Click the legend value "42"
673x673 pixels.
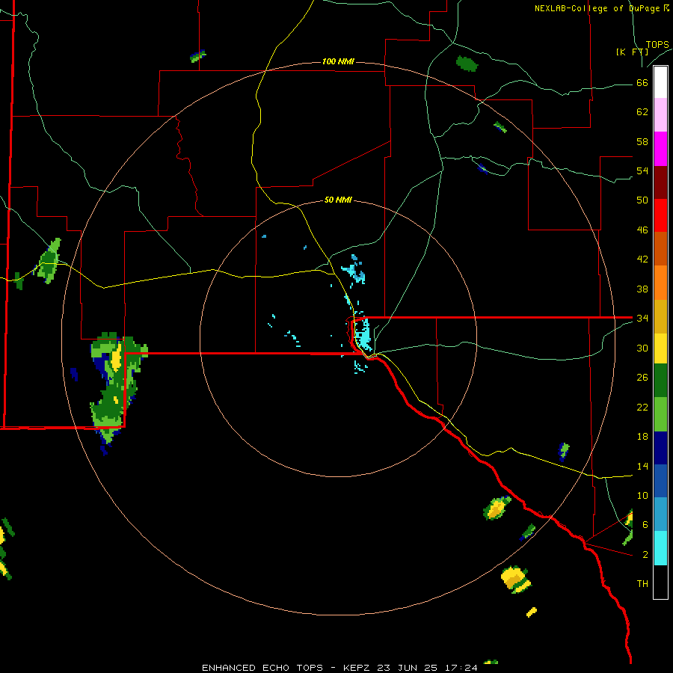coord(642,259)
